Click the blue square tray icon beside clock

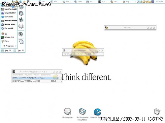[152, 2]
